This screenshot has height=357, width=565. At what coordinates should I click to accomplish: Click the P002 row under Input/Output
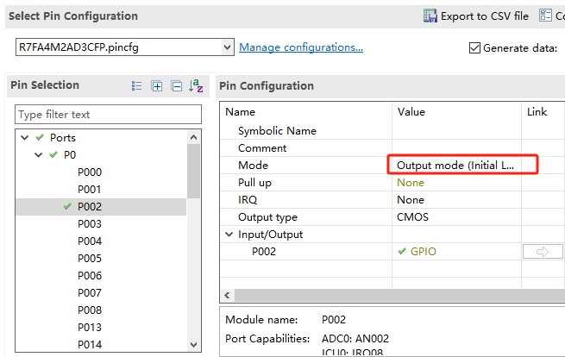pyautogui.click(x=264, y=252)
